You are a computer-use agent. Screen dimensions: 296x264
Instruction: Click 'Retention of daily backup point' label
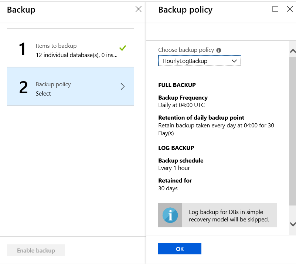click(201, 118)
